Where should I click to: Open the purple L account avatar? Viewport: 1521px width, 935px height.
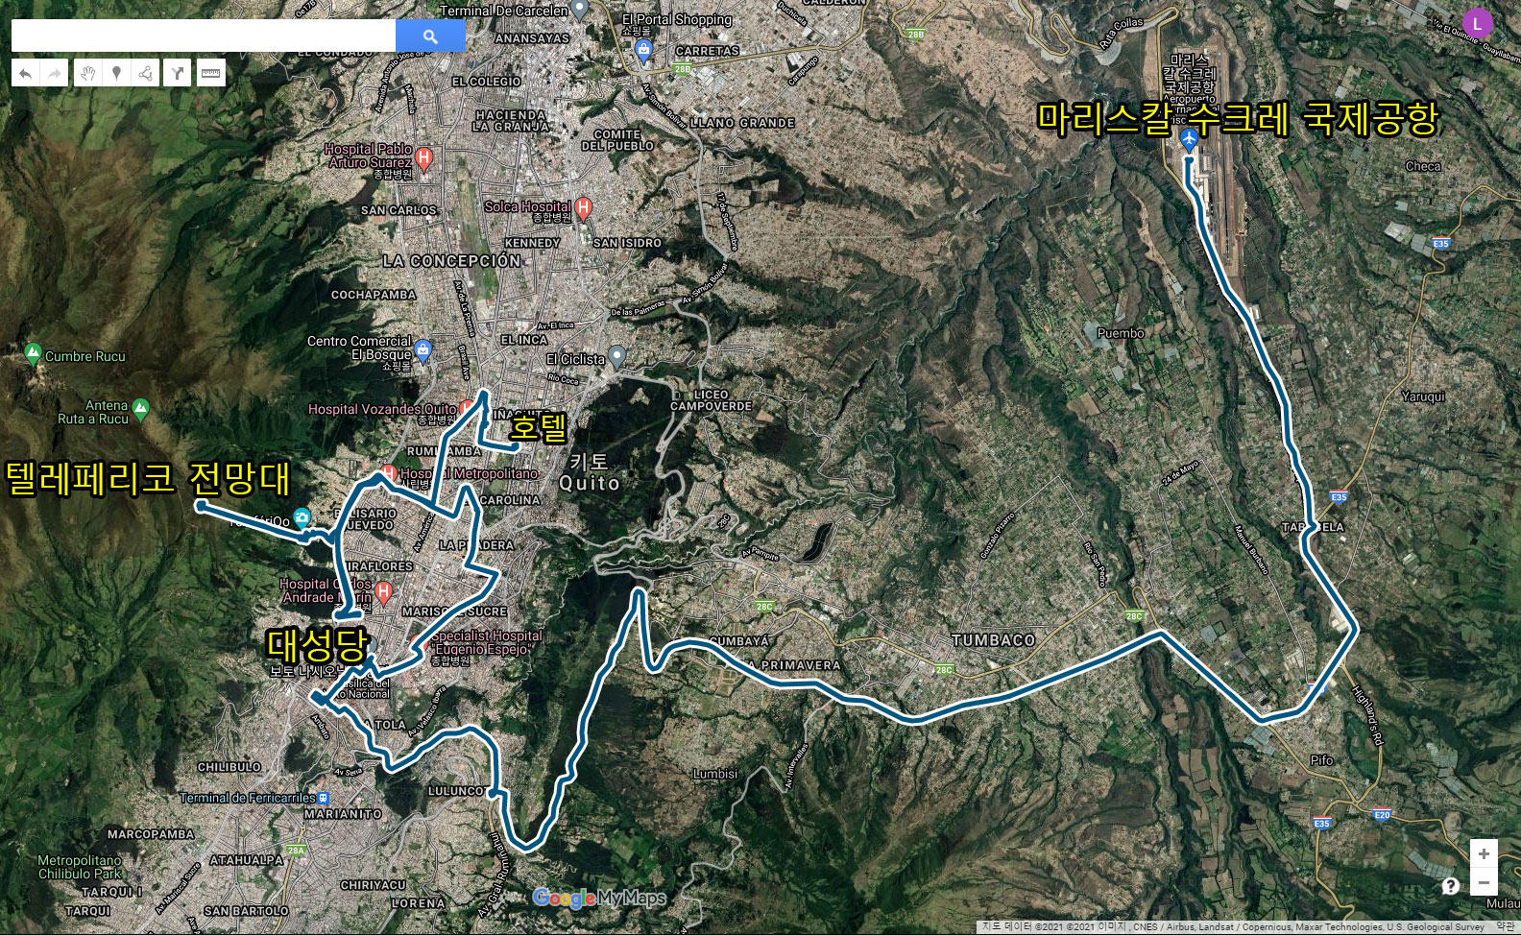(1477, 23)
